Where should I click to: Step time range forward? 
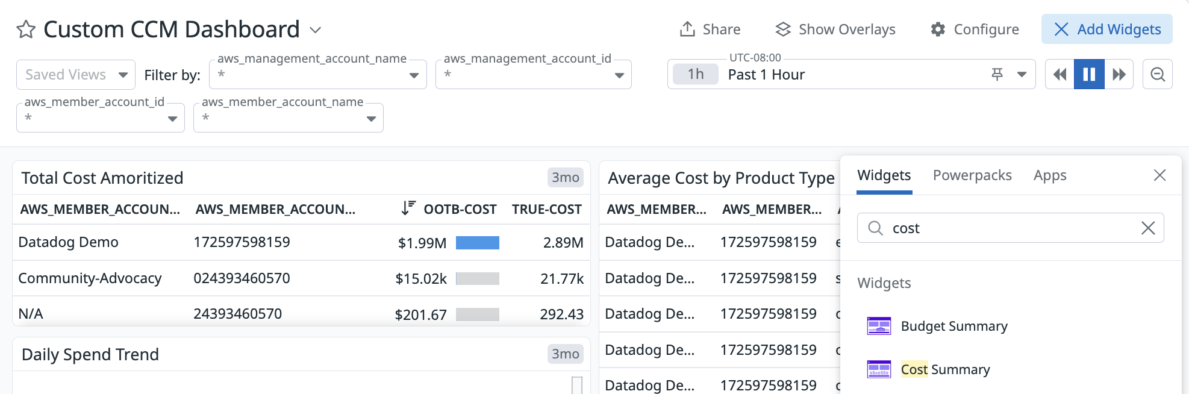(x=1119, y=74)
